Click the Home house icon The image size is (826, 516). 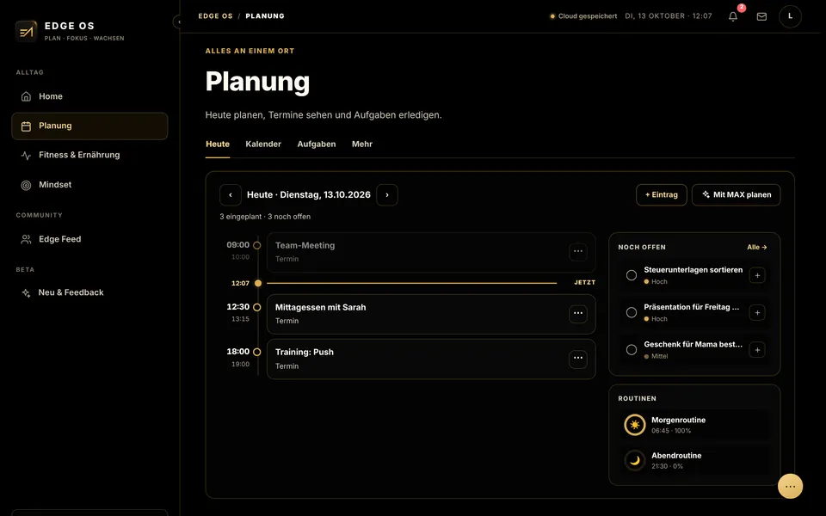pos(26,96)
